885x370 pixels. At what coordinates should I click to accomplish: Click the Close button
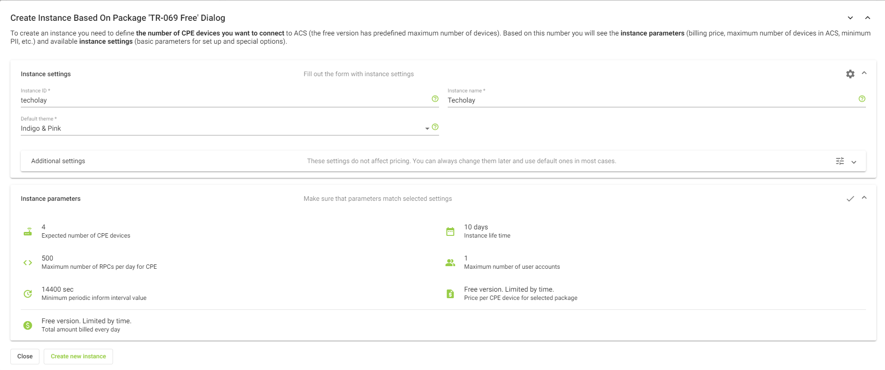[25, 357]
